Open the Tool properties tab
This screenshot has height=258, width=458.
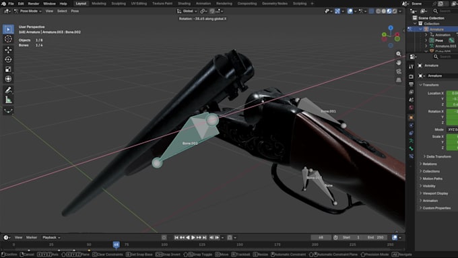[x=412, y=67]
